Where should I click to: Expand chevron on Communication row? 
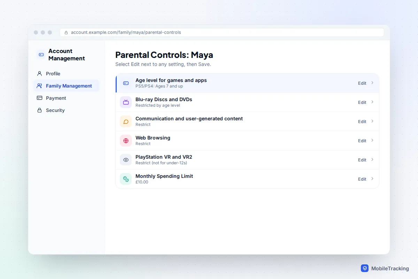coord(372,121)
